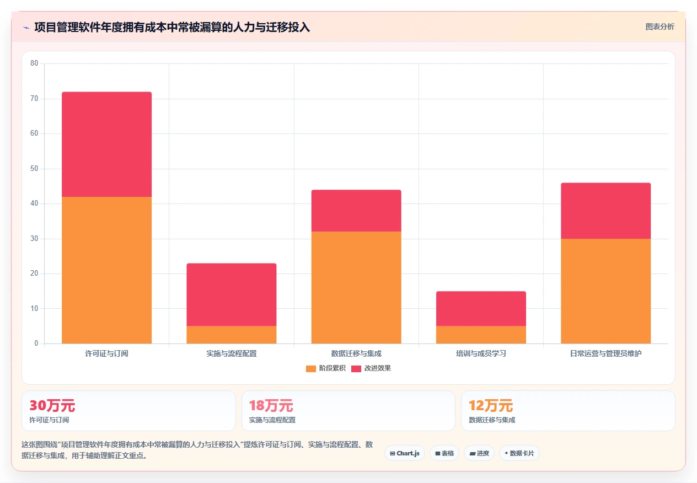The image size is (697, 483).
Task: Click the x-axis label 许可证与订阅
Action: coord(106,353)
